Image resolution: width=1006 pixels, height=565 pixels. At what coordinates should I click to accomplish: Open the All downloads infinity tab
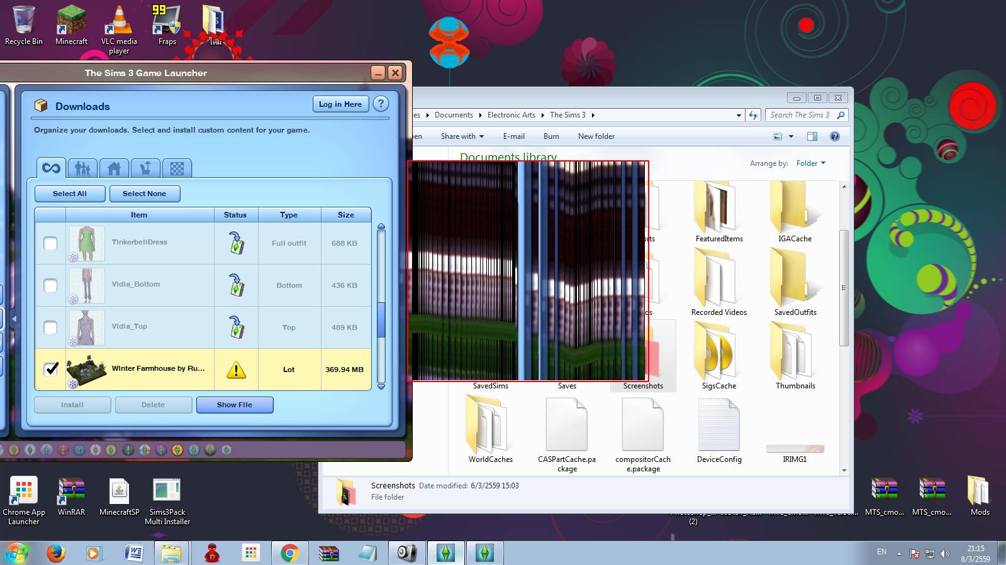coord(51,168)
